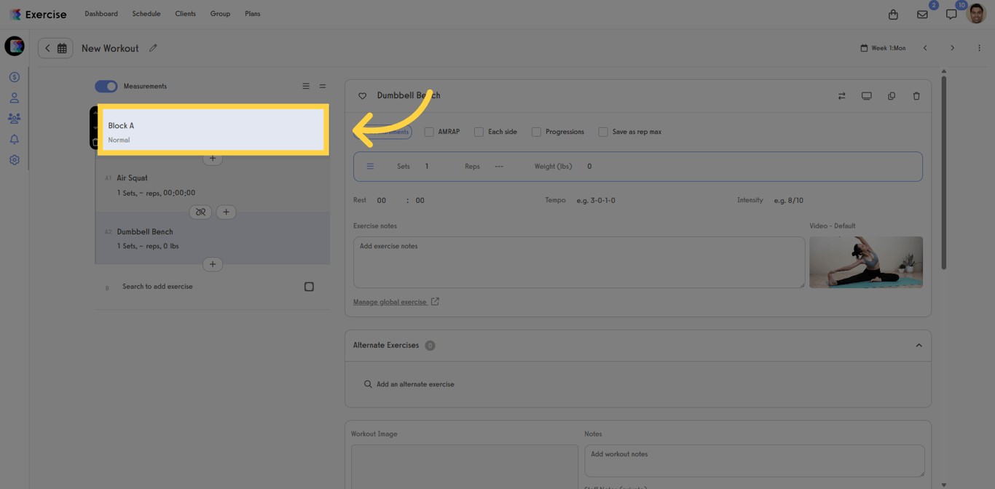Open the user profile avatar
Screen dimensions: 995x489
point(975,13)
